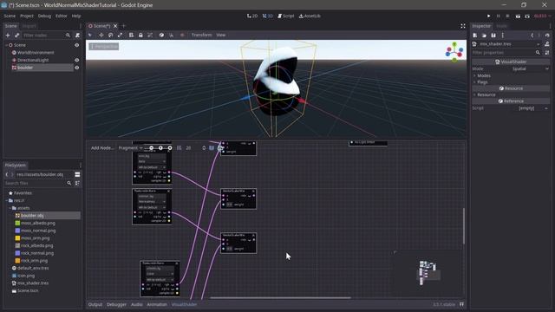Reset the visual shader graph zoom
The width and height of the screenshot is (555, 312).
160,148
